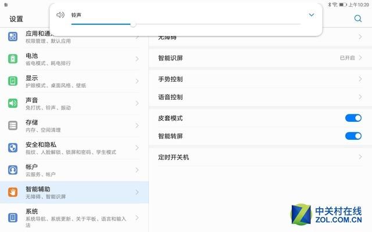Click the orange Smart assistance hand icon
The image size is (372, 232).
pyautogui.click(x=13, y=192)
